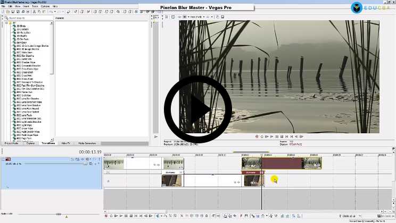Open the Media Generators tab
396x223 pixels.
coord(87,143)
